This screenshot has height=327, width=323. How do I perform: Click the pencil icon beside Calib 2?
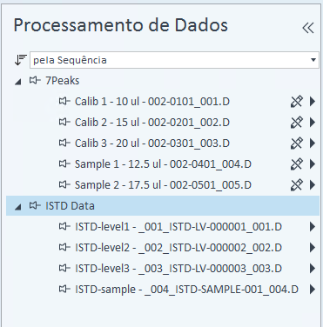click(297, 123)
